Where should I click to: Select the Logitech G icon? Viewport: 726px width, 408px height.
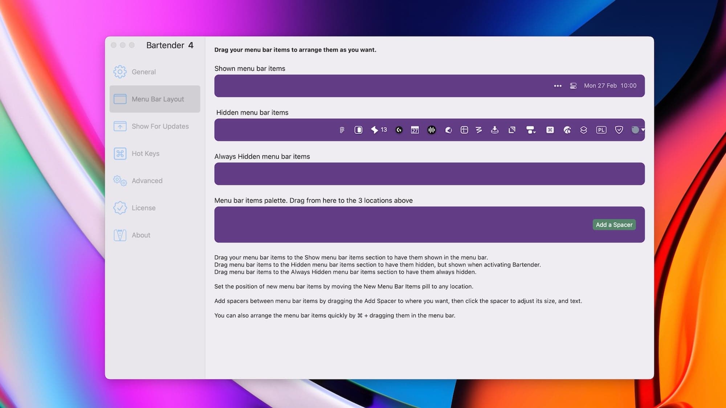click(399, 130)
